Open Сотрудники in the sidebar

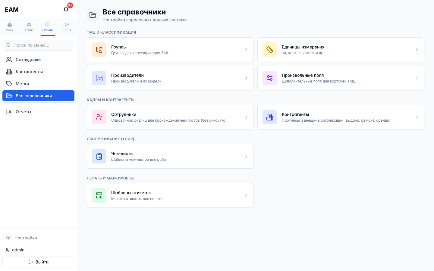[x=38, y=60]
